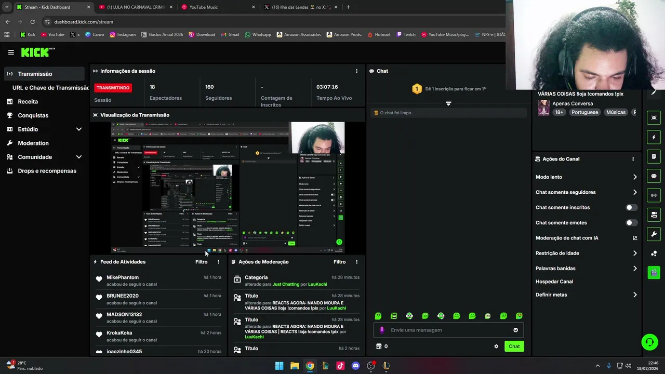Viewport: 665px width, 374px height.
Task: Click the Envie uma mensagem field
Action: (449, 330)
